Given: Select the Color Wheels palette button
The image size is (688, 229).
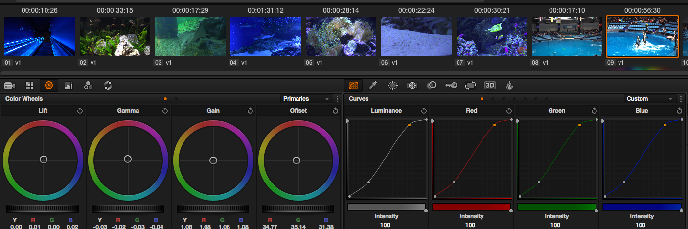Looking at the screenshot, I should (48, 85).
